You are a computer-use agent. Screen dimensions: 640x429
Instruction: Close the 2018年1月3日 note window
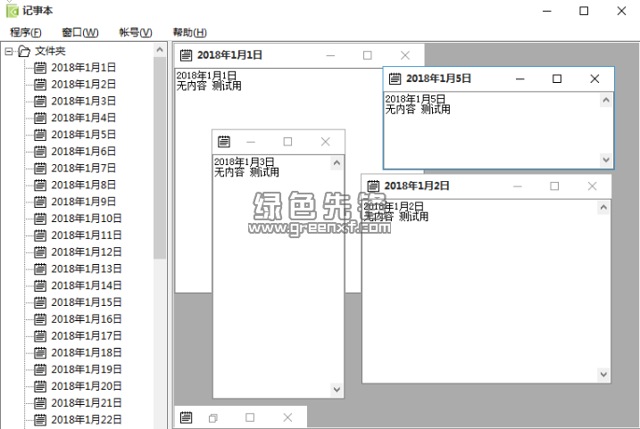[x=325, y=142]
